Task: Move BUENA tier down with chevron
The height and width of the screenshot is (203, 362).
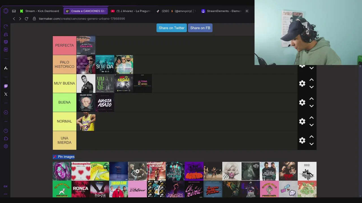Action: click(311, 106)
